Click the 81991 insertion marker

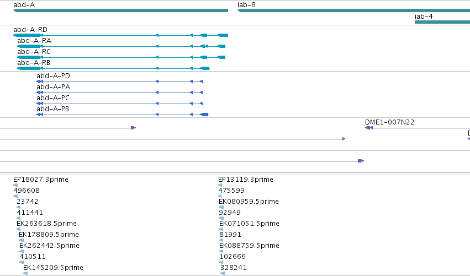pyautogui.click(x=221, y=240)
